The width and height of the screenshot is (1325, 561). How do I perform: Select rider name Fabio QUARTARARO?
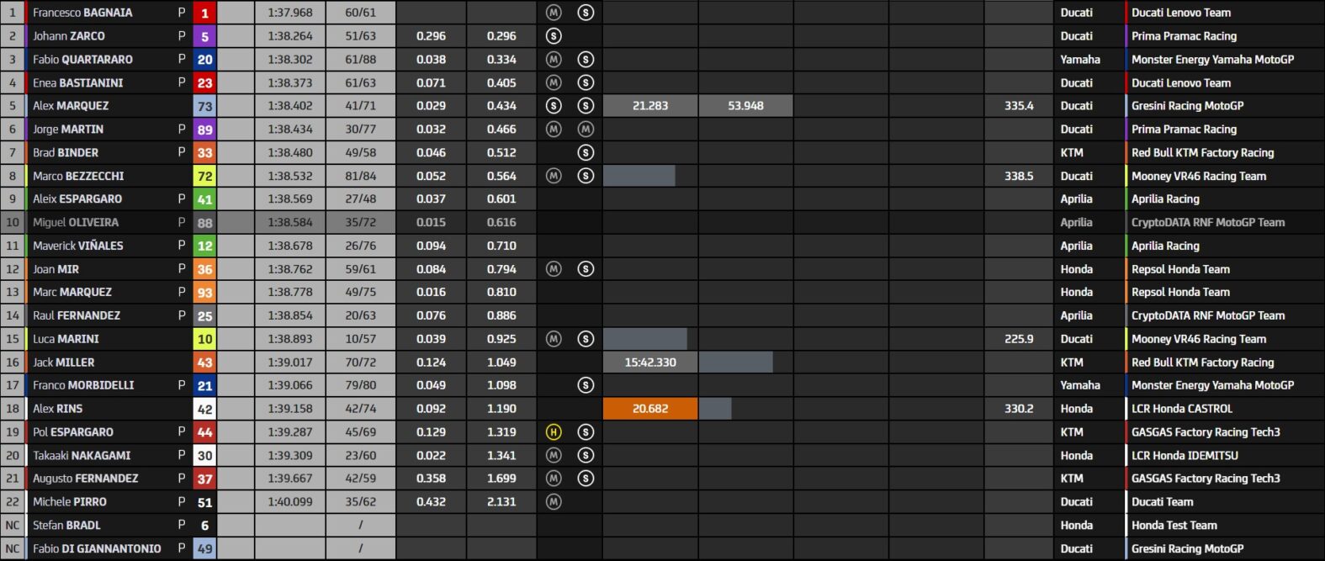[x=82, y=60]
